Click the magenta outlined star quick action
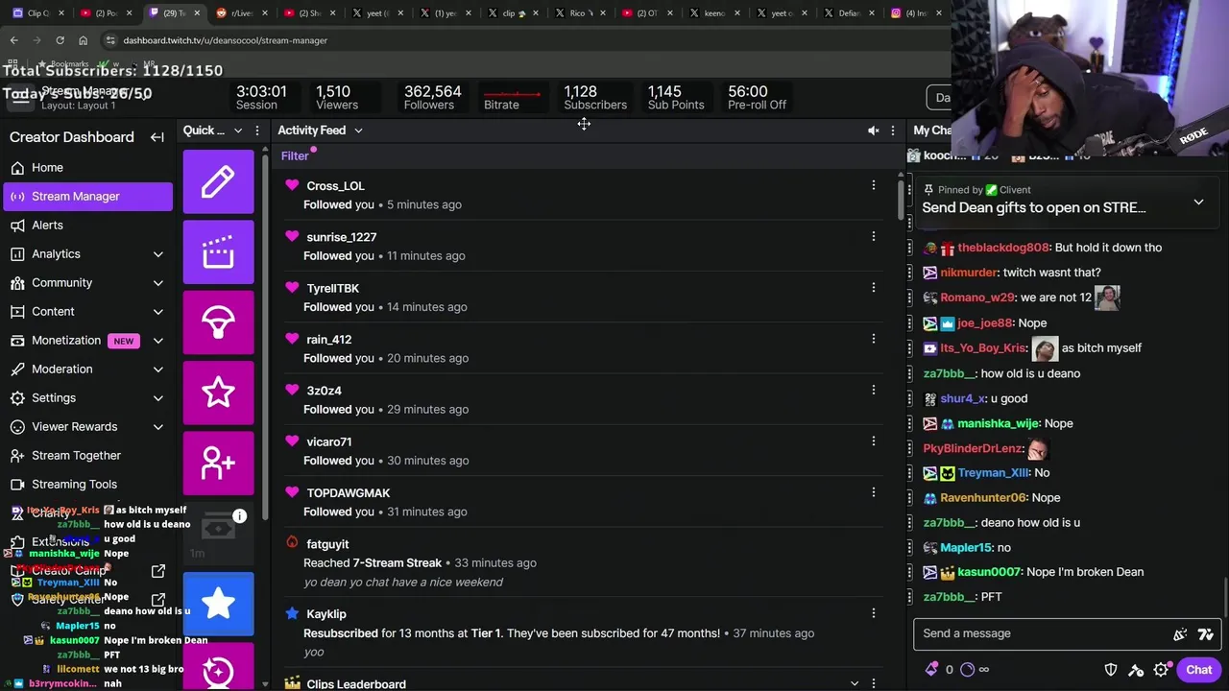 218,393
